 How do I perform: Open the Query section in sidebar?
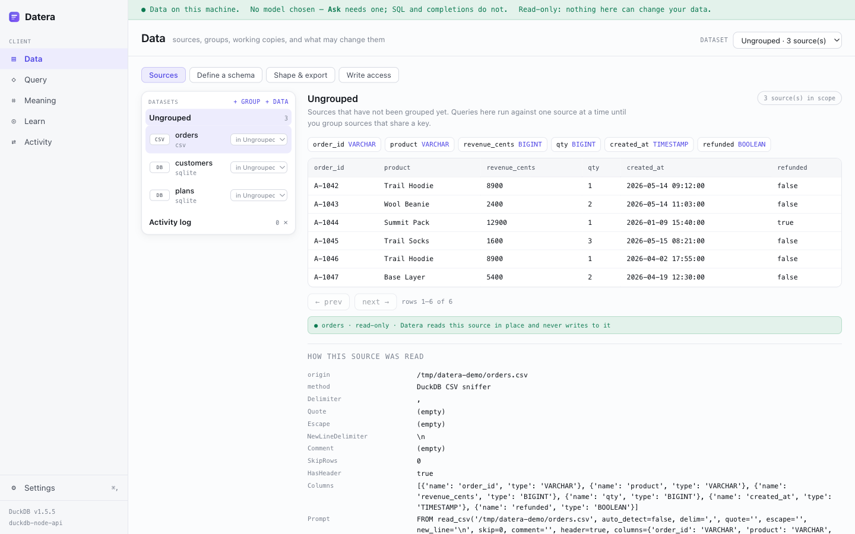[x=64, y=80]
